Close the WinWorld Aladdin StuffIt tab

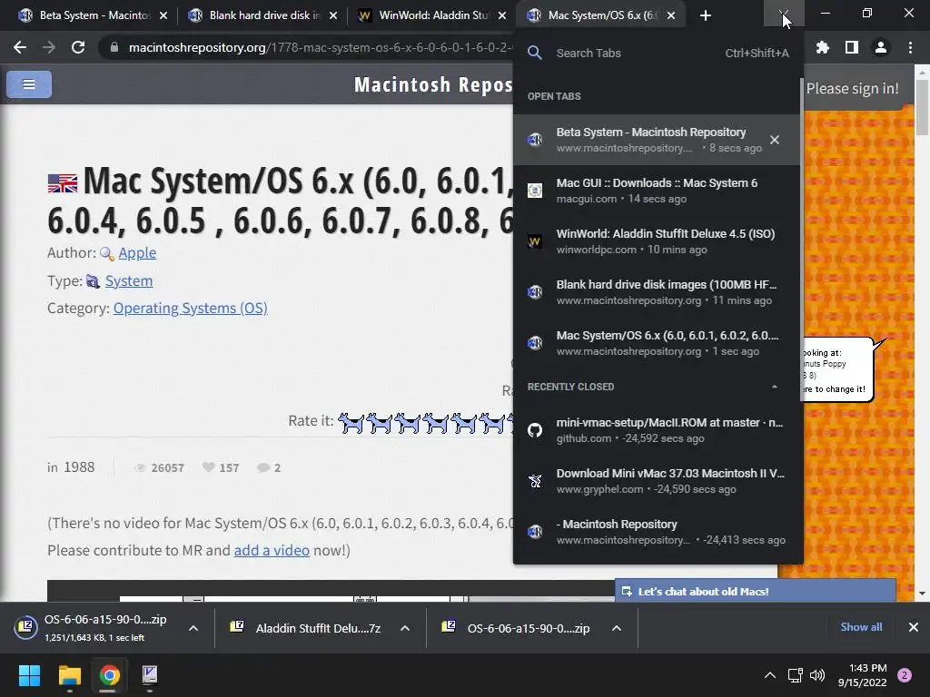[502, 15]
